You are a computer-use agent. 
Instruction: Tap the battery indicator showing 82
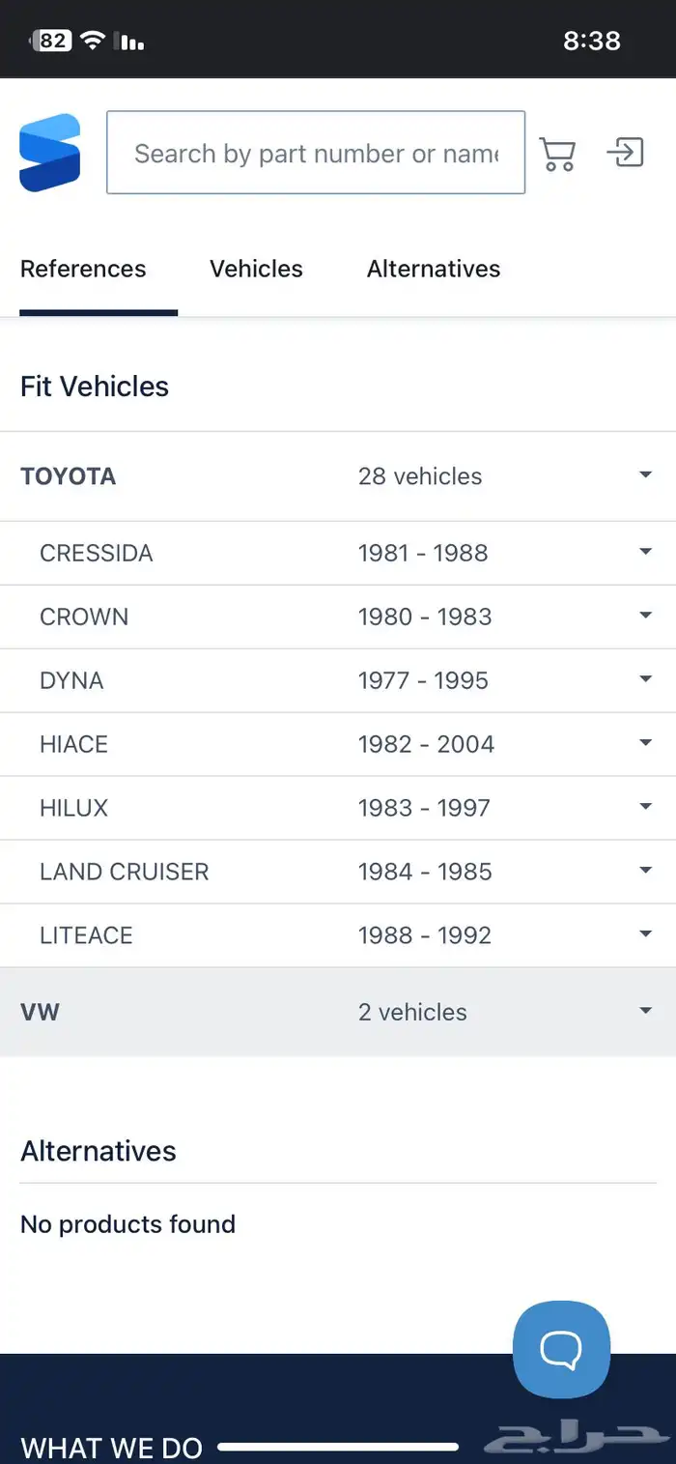pos(53,40)
